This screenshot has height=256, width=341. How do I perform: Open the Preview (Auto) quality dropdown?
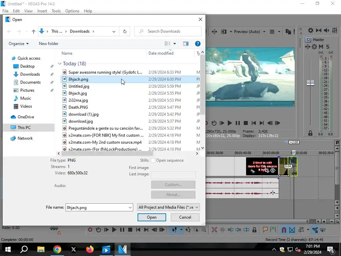250,32
